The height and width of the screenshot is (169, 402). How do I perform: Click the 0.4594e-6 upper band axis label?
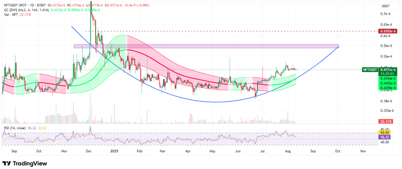point(387,78)
